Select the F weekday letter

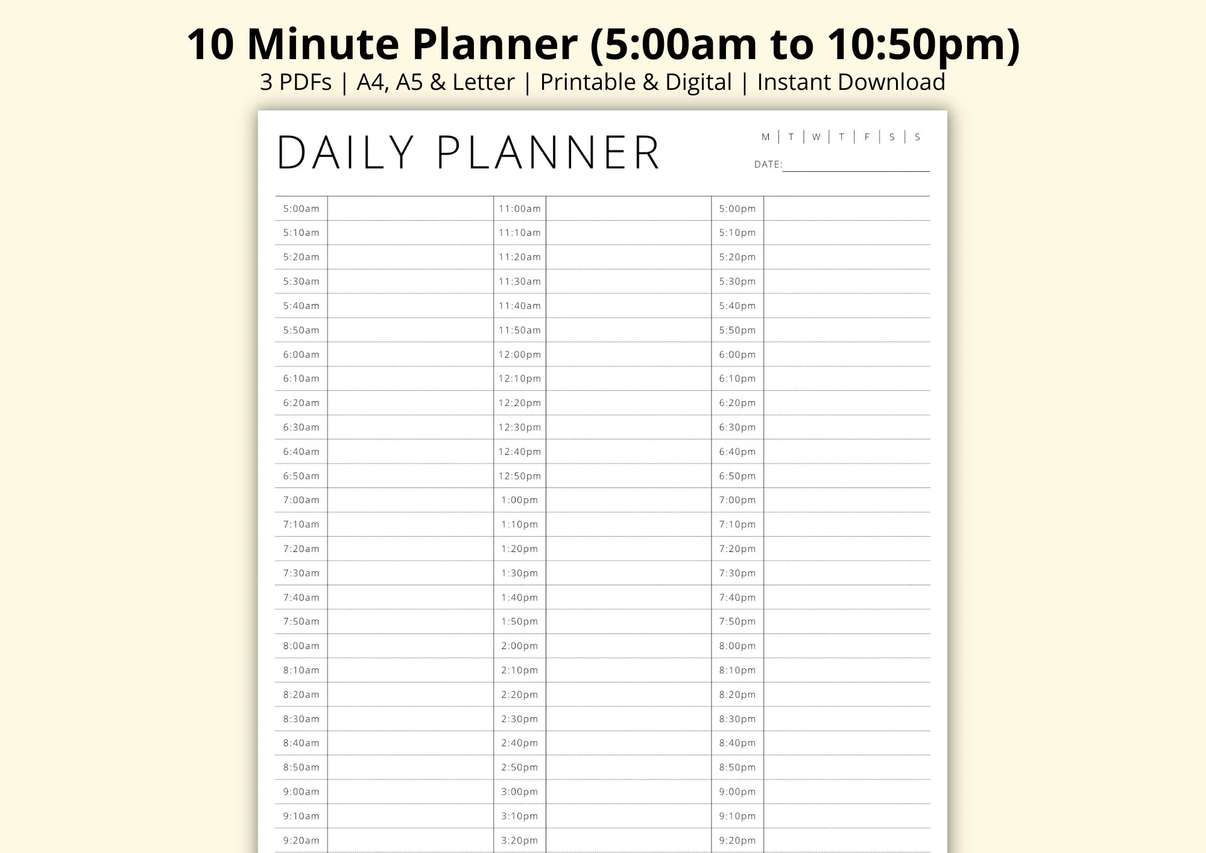[867, 137]
